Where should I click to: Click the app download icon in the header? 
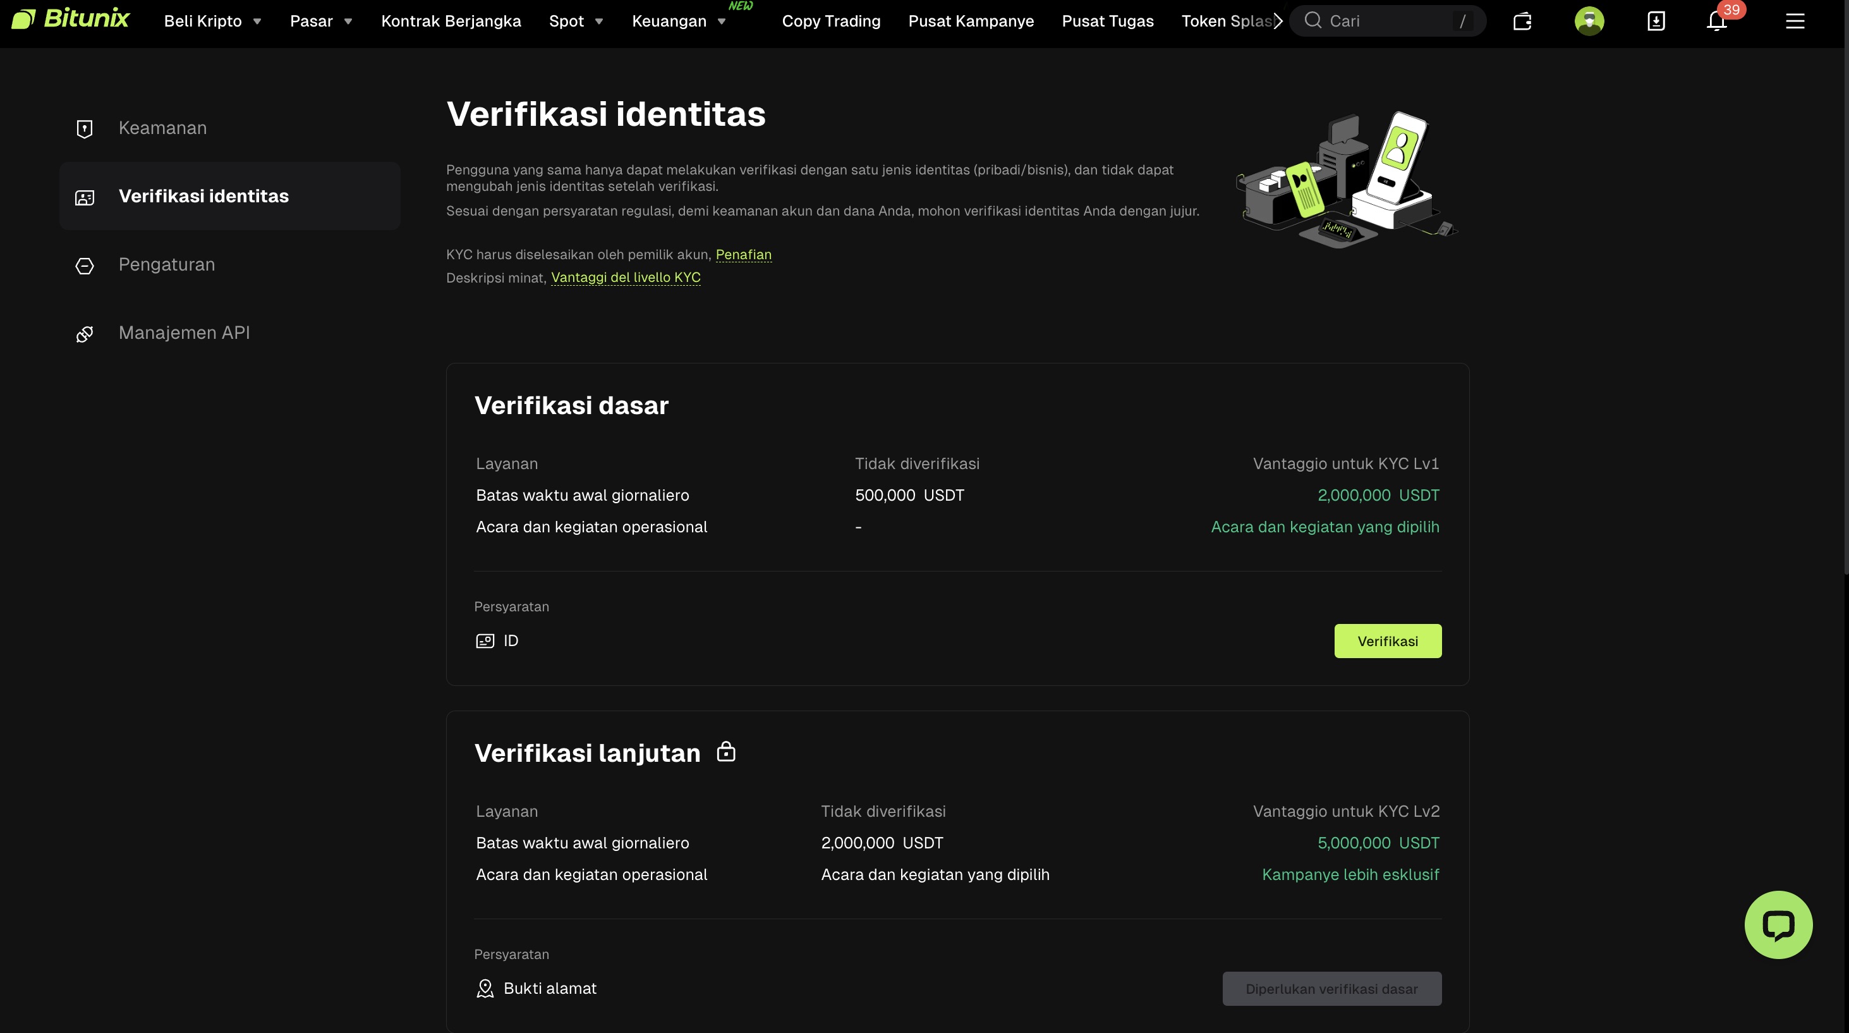pyautogui.click(x=1655, y=21)
